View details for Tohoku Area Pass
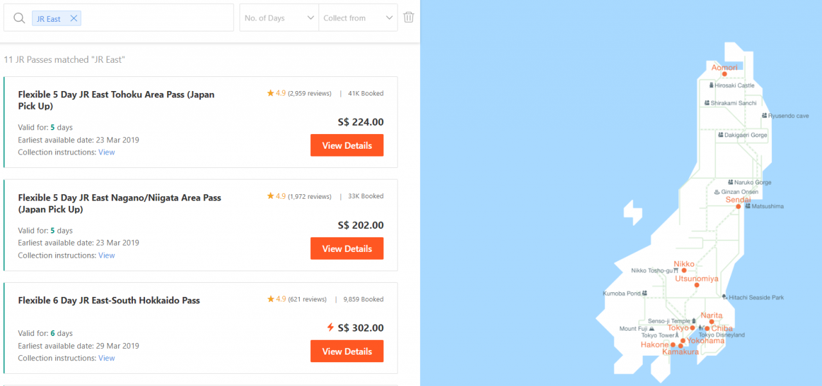 point(347,146)
